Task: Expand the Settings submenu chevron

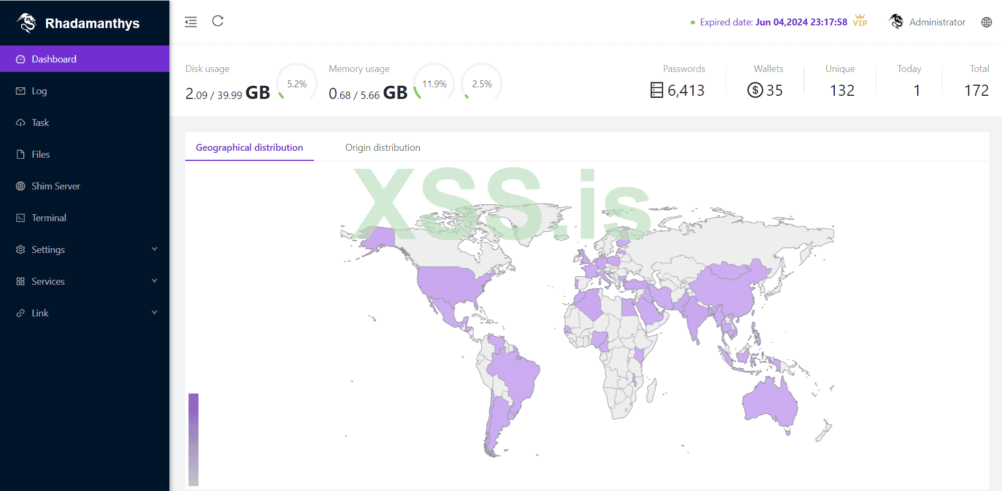Action: [155, 249]
